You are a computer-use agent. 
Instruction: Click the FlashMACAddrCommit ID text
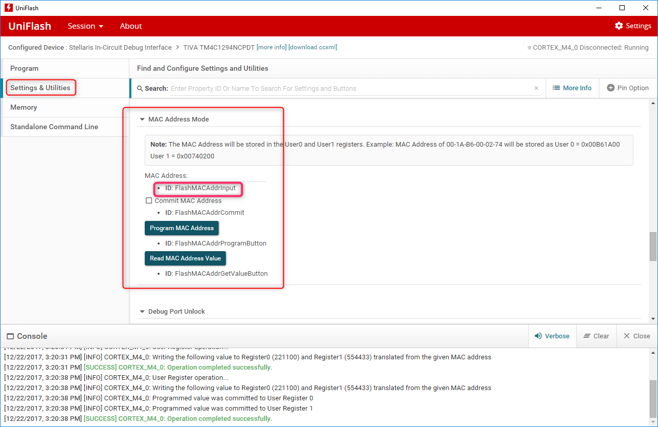204,213
